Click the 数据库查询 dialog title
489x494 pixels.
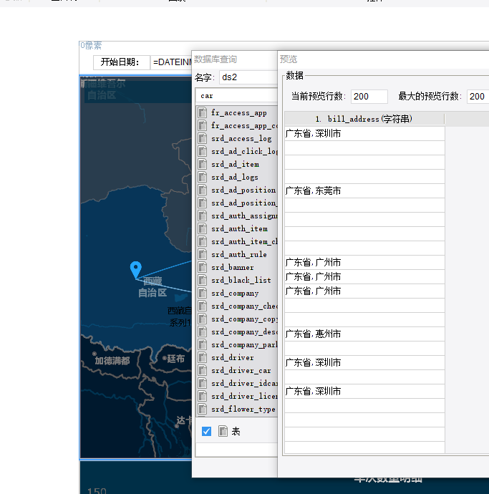pyautogui.click(x=216, y=59)
